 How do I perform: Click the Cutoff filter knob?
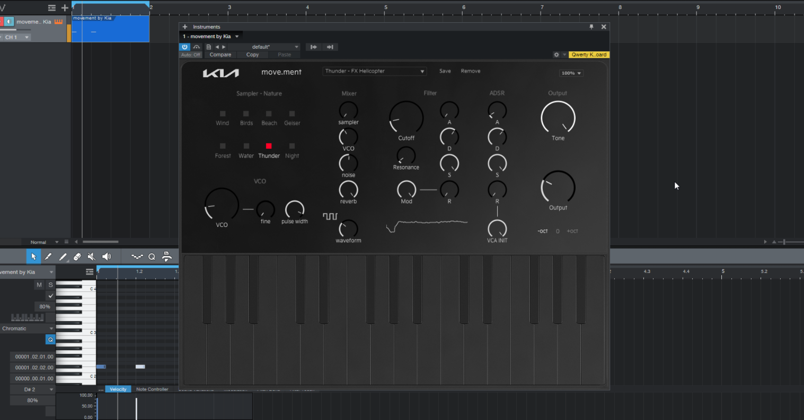pos(407,117)
